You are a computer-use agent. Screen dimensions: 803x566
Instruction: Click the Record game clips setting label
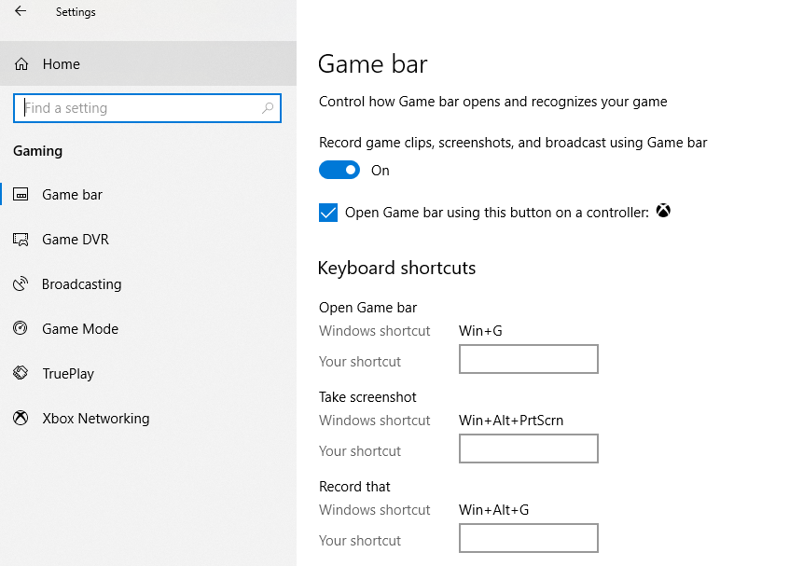(x=513, y=143)
